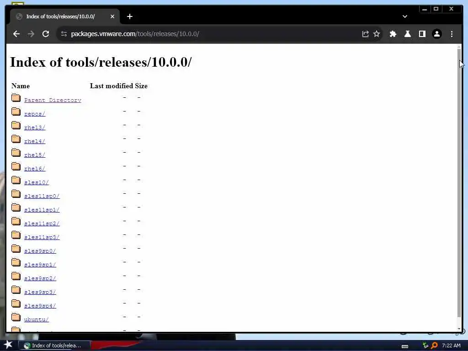Click folder icon beside sles11sp2/
Viewport: 468px width, 351px height.
[16, 222]
